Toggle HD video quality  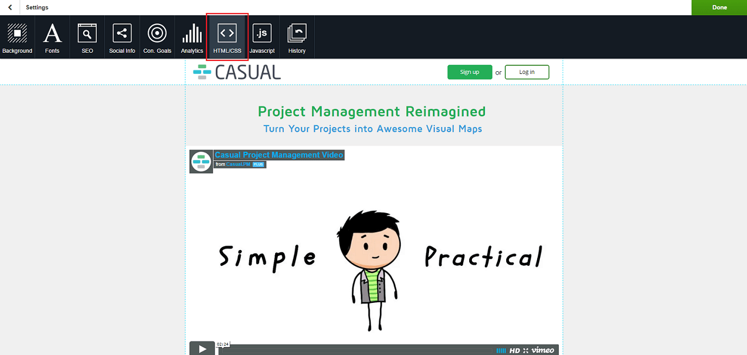click(x=515, y=351)
